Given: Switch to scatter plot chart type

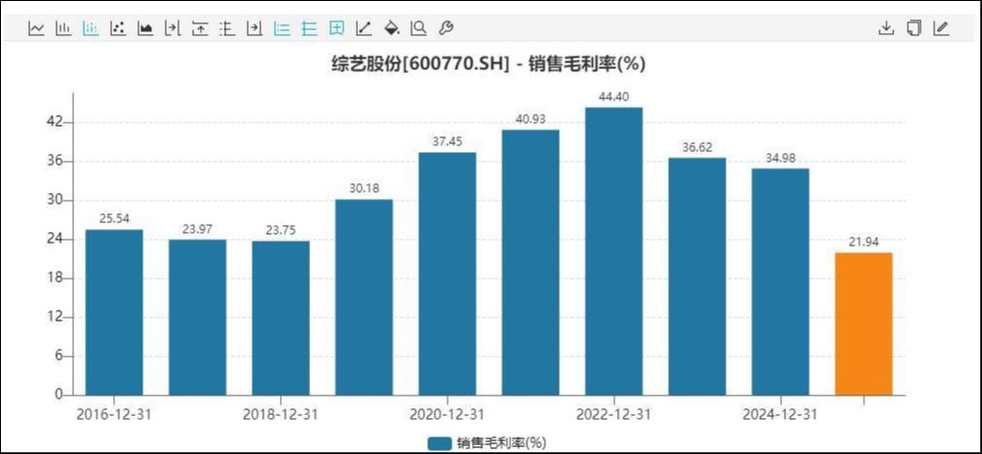Looking at the screenshot, I should [118, 28].
